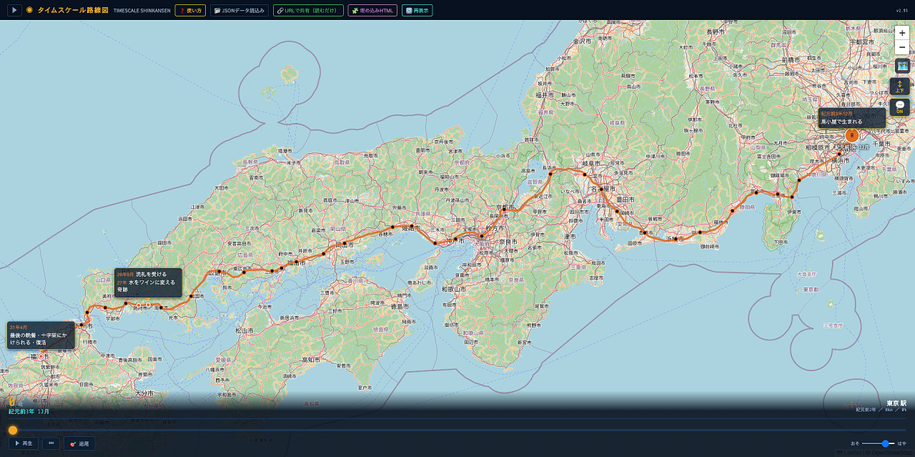Open 埋め込みHTML embed option
The height and width of the screenshot is (457, 915).
click(x=372, y=11)
